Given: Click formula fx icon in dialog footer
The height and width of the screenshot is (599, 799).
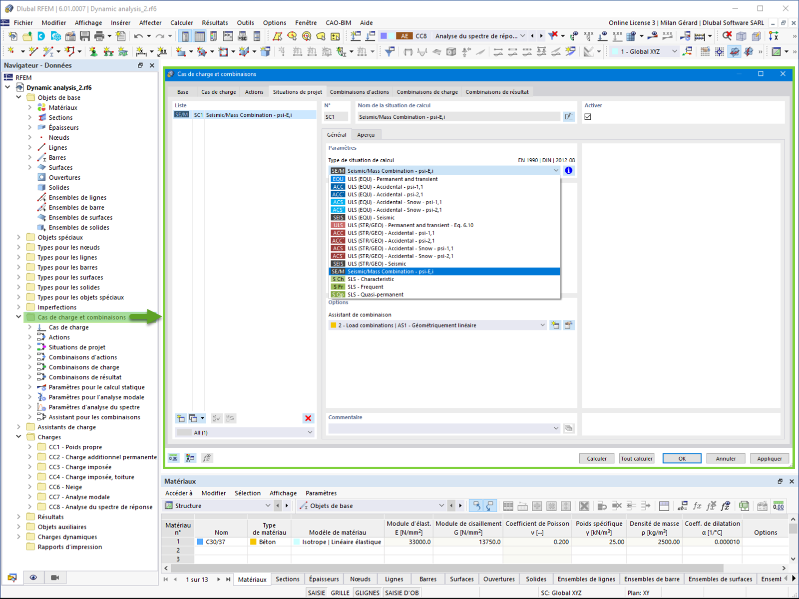Looking at the screenshot, I should (207, 458).
